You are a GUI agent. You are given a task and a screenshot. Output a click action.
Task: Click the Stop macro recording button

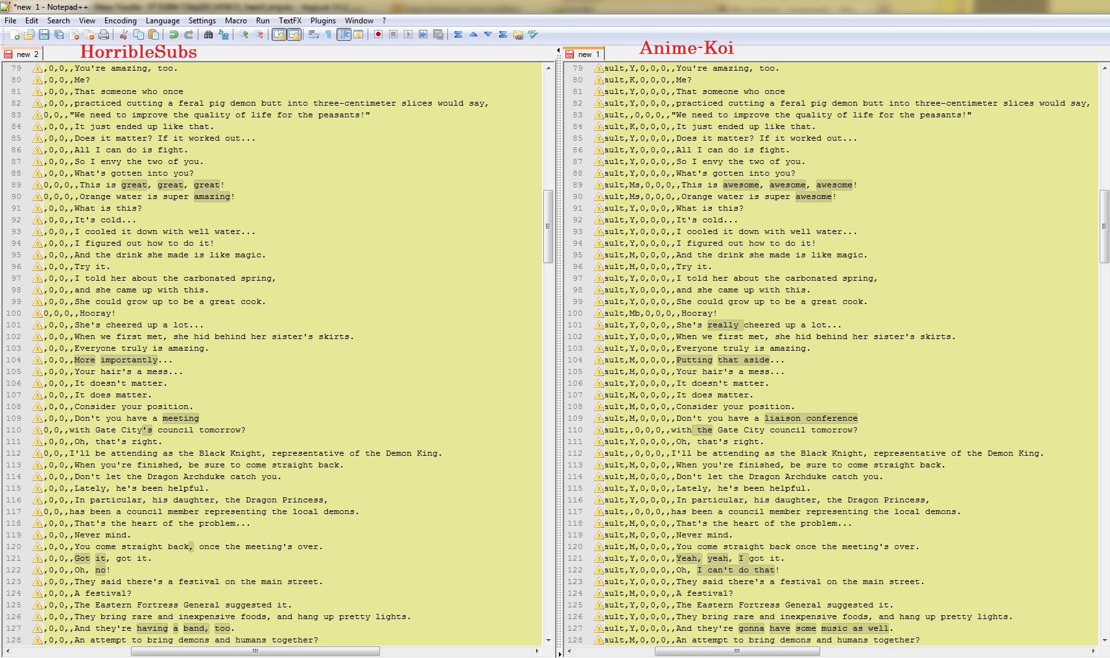(393, 35)
